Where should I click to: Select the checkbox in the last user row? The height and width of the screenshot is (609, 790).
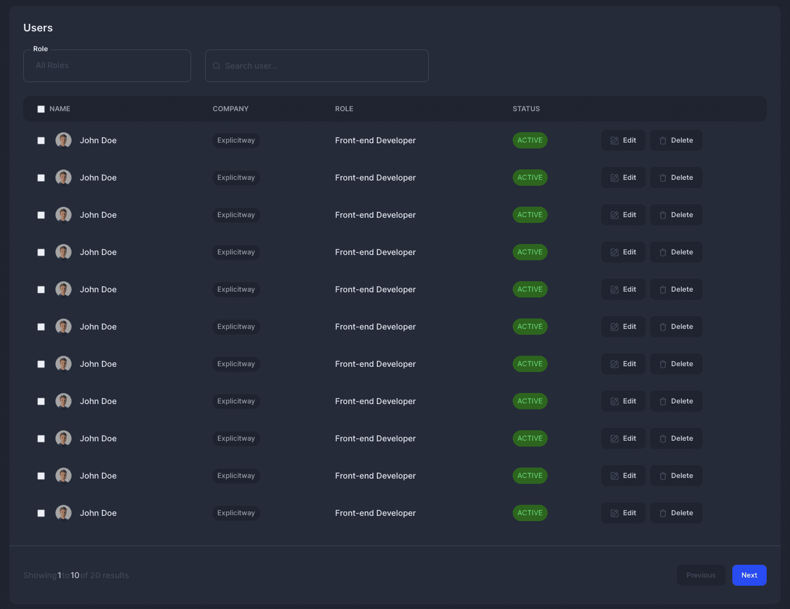[x=41, y=513]
